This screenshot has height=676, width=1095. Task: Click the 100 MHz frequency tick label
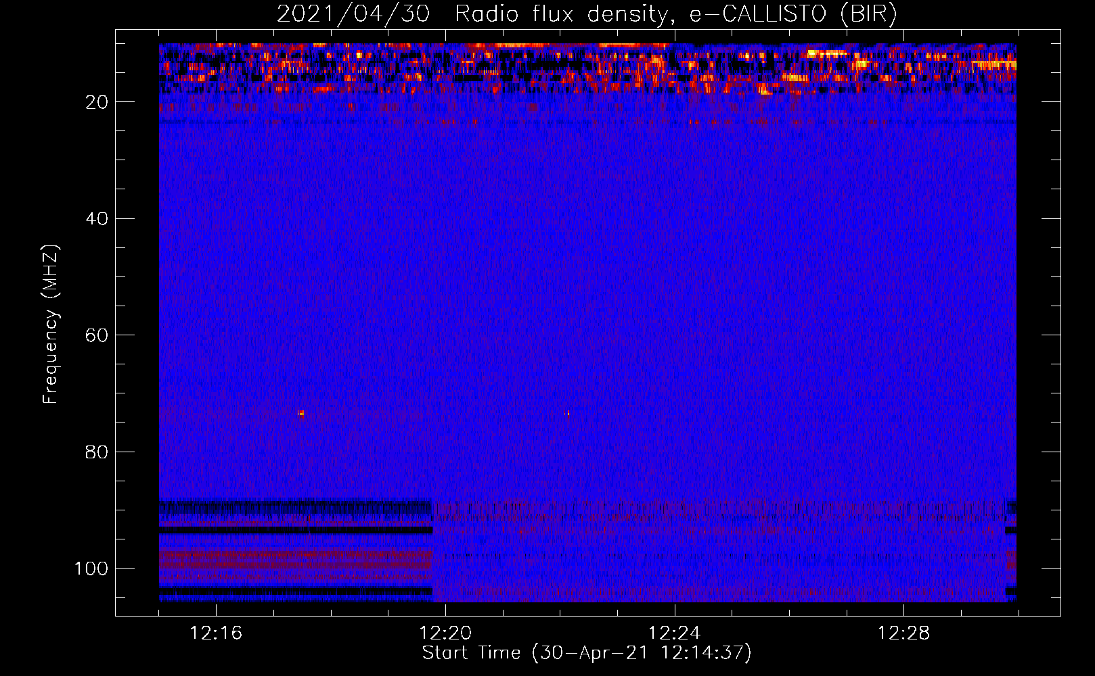click(91, 569)
